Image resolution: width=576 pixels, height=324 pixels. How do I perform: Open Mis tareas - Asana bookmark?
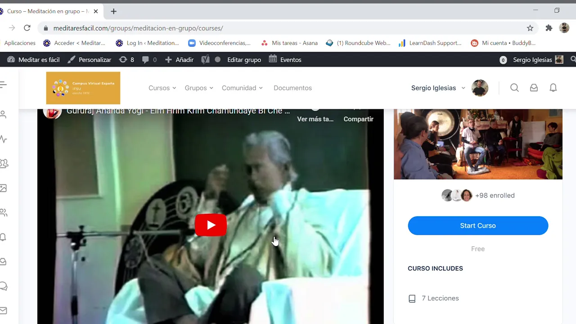(289, 43)
